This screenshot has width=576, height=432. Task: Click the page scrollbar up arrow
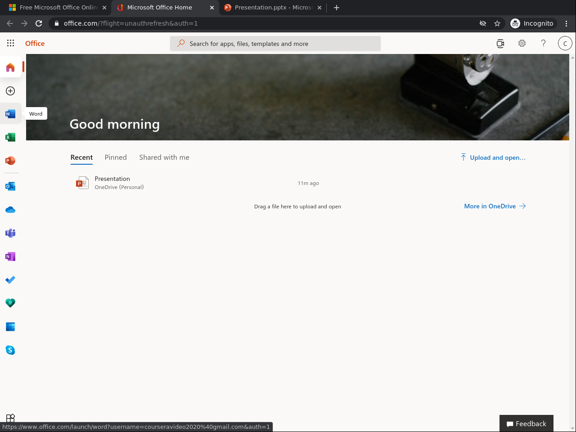[572, 57]
